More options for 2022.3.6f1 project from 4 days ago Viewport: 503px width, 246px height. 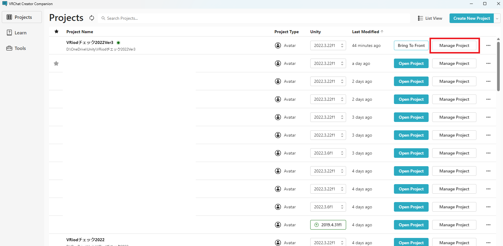pos(488,207)
